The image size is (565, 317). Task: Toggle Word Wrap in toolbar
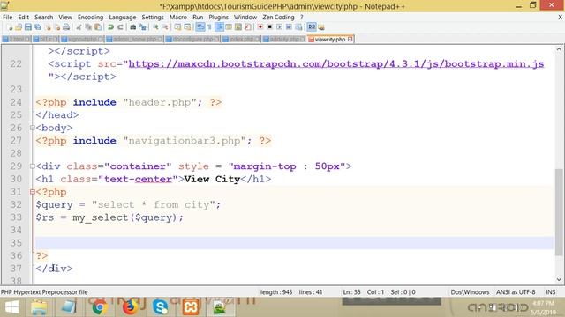(200, 27)
